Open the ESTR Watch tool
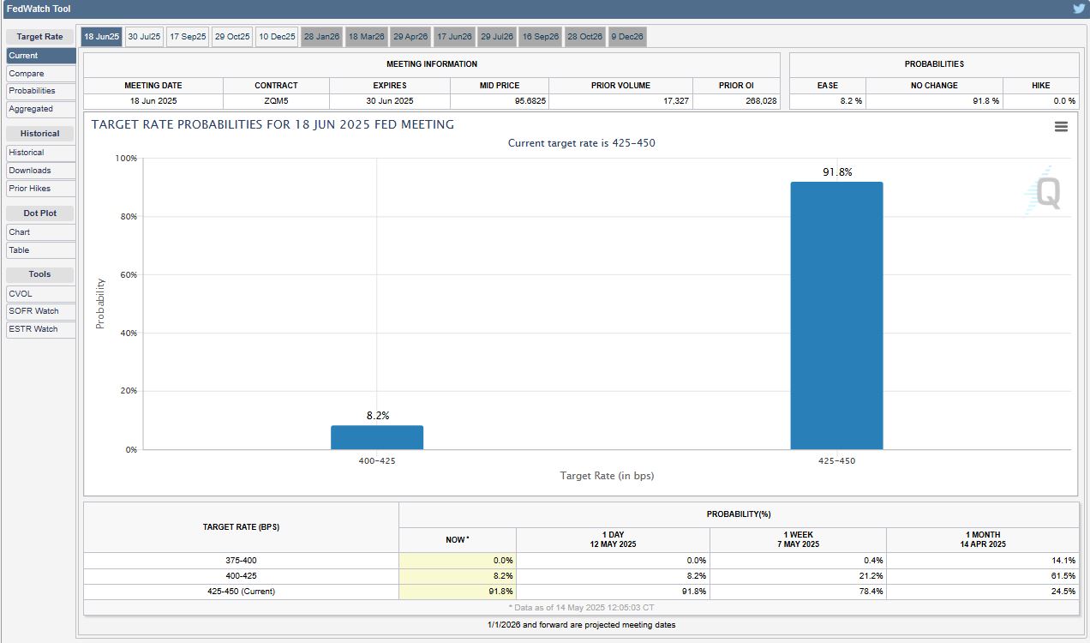 (x=40, y=329)
